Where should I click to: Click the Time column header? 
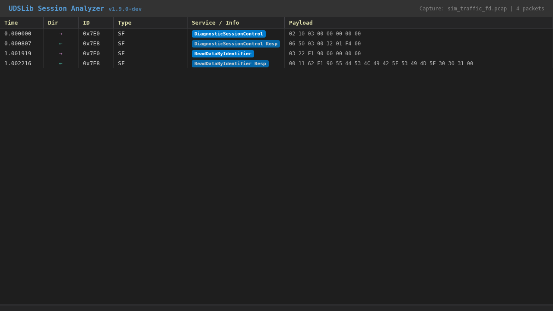pos(22,23)
